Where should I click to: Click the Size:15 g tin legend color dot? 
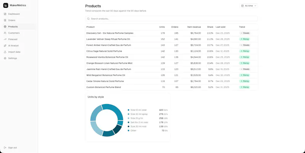pos(128,118)
